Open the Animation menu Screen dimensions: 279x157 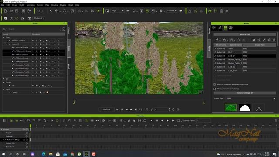click(x=31, y=5)
